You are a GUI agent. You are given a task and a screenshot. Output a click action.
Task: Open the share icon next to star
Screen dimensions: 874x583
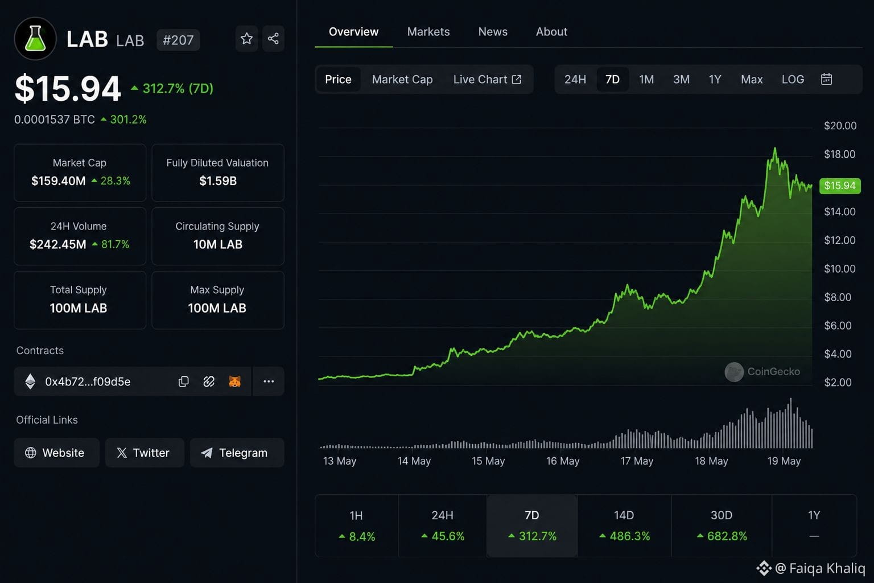click(273, 39)
